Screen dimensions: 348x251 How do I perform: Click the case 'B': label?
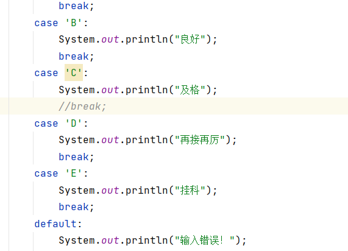point(62,23)
